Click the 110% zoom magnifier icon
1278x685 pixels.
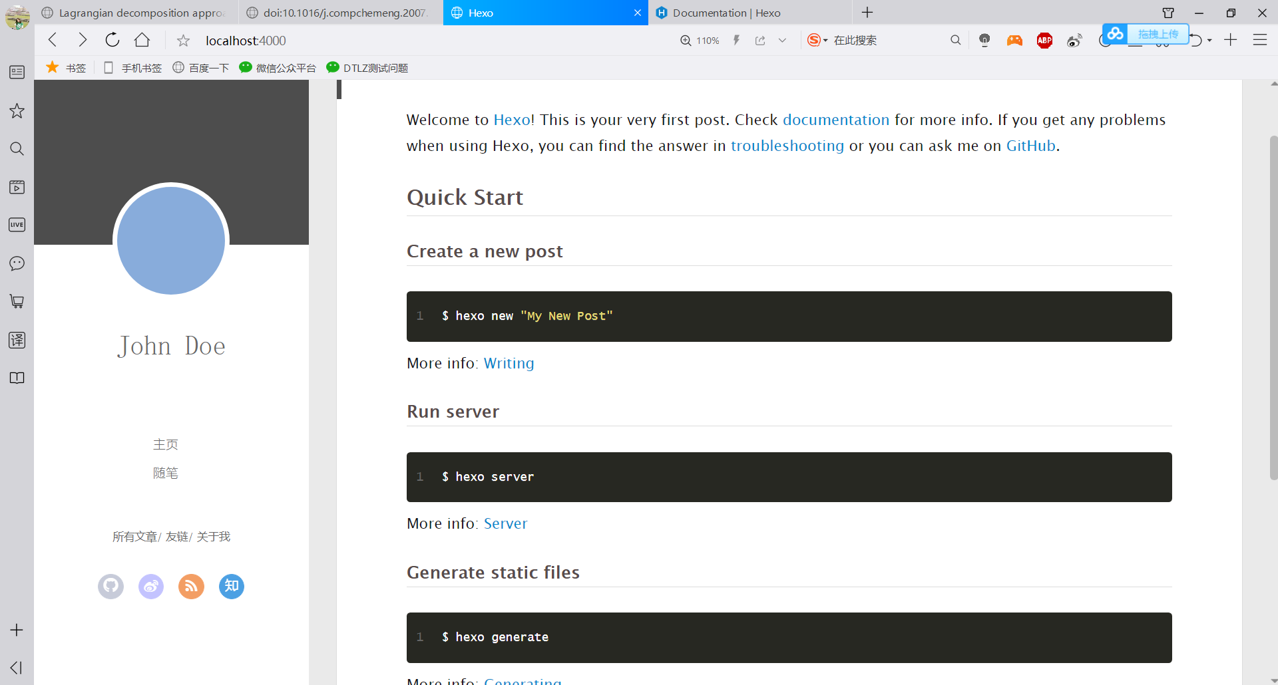686,41
